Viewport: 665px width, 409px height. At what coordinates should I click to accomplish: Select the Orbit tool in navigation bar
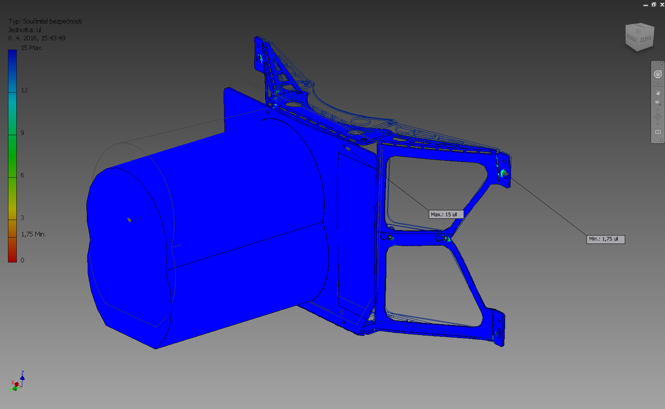tap(657, 117)
